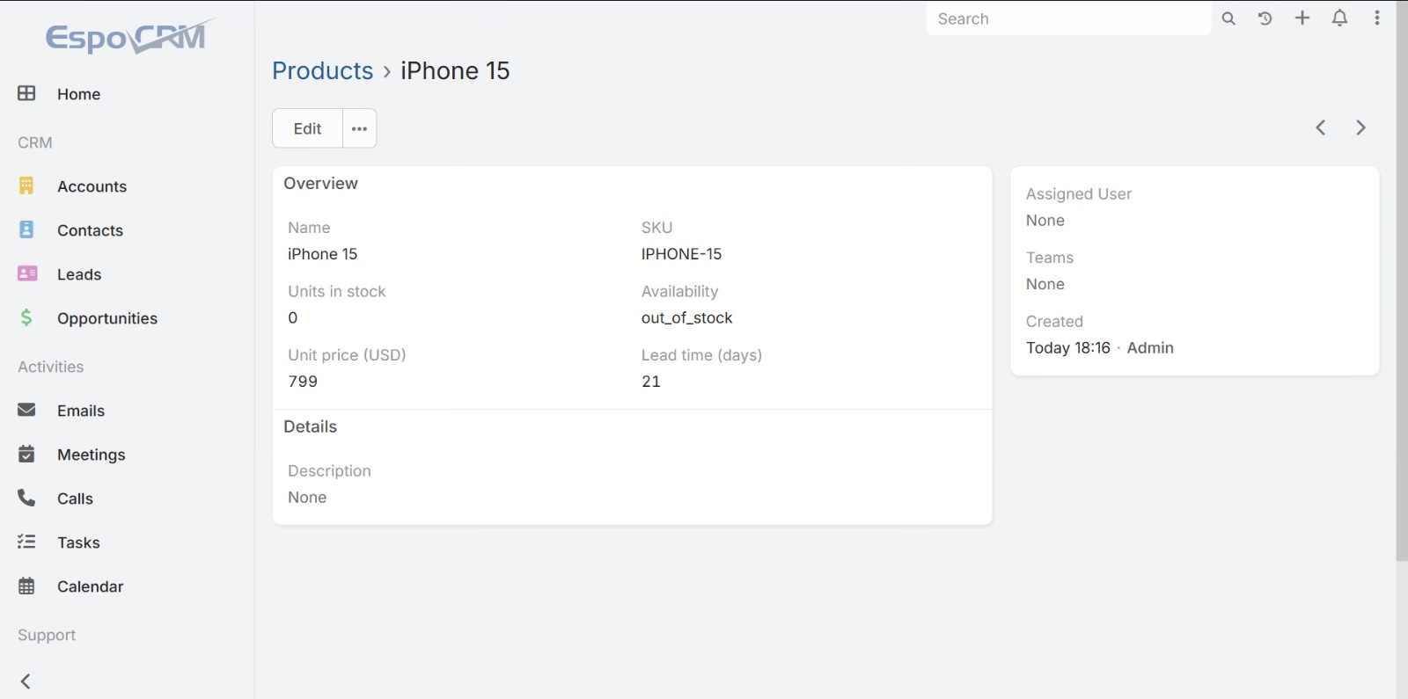Open the top-right vertical dots menu
The height and width of the screenshot is (699, 1408).
1377,18
